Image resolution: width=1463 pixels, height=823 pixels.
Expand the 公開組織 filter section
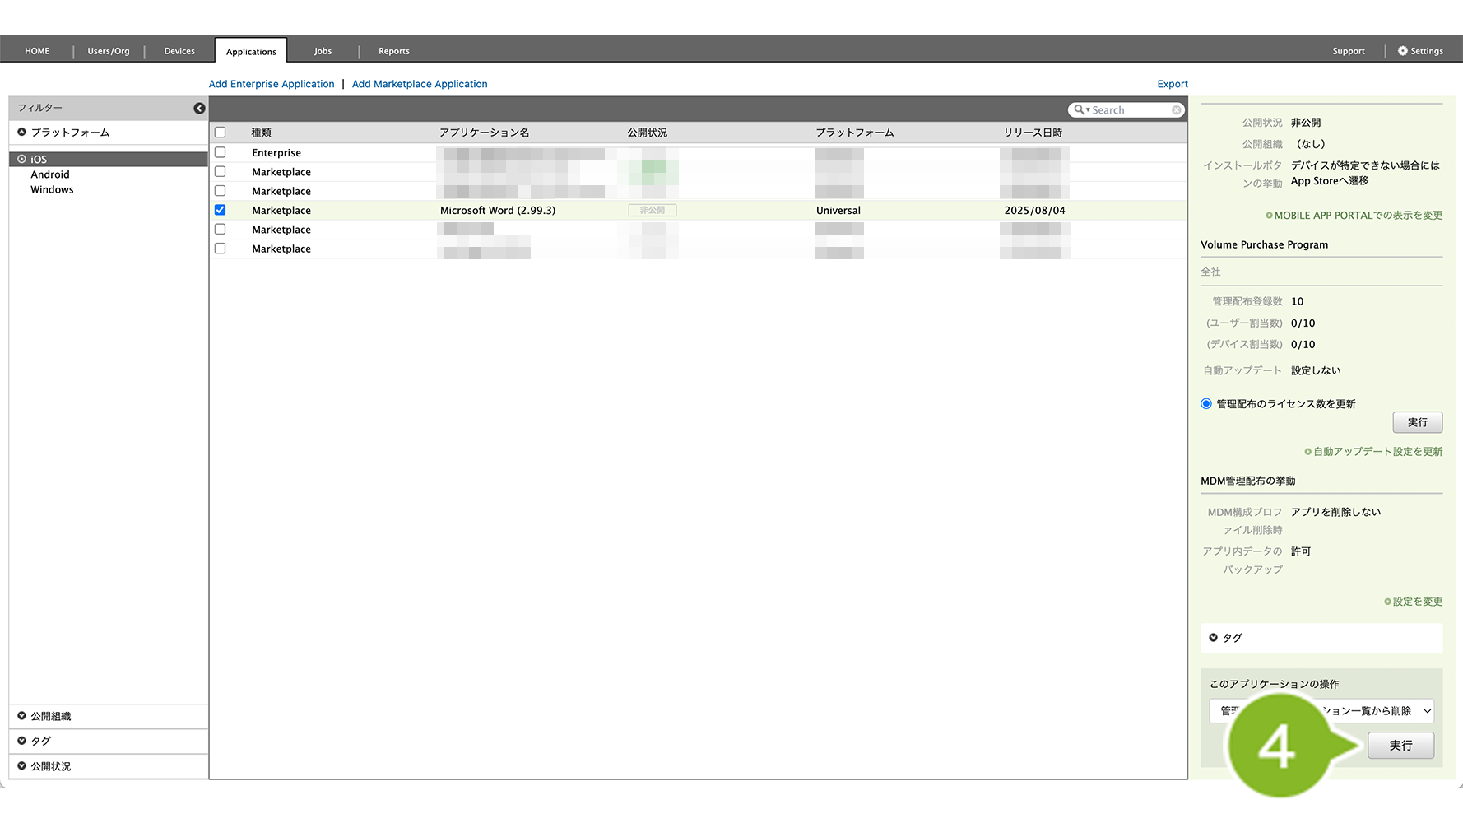(x=22, y=716)
